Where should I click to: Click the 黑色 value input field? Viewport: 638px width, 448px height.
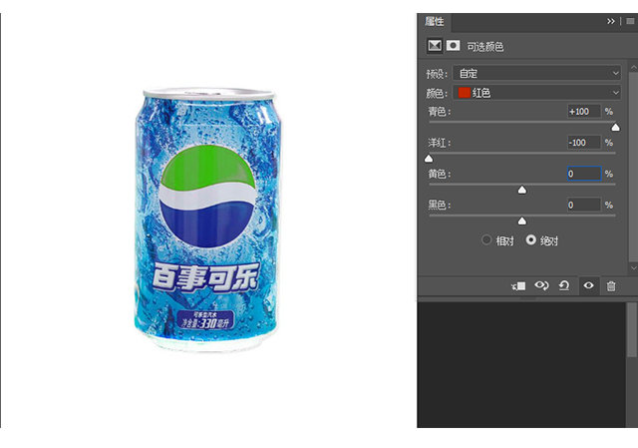click(584, 205)
